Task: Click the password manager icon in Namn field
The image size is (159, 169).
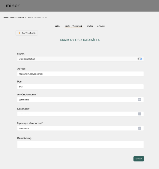Action: click(140, 59)
